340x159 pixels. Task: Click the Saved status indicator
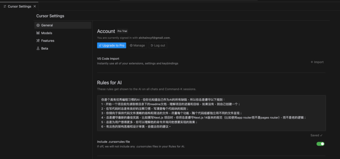316,135
